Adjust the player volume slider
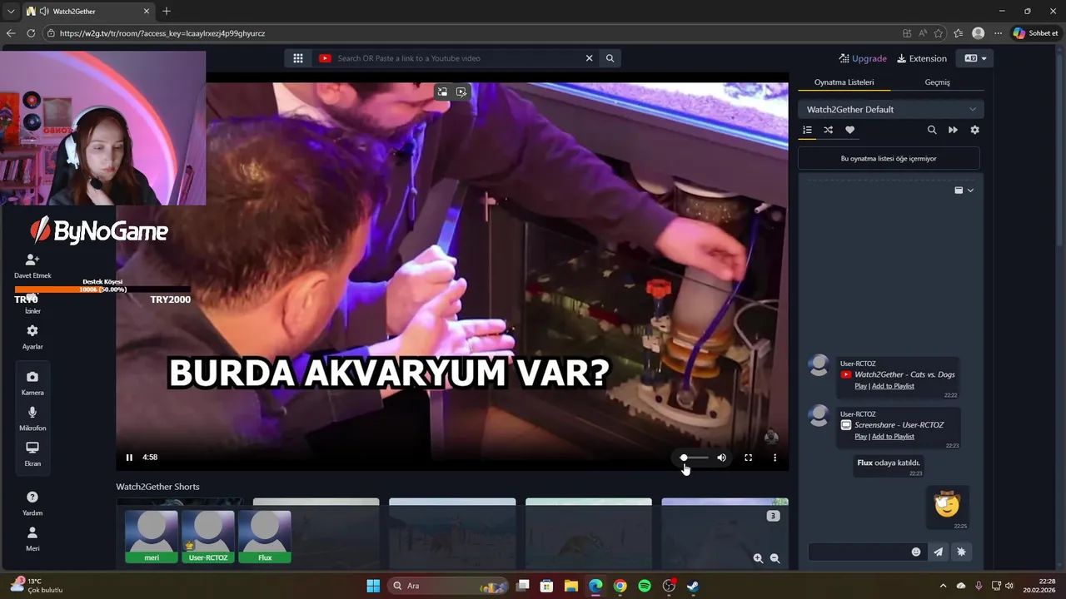Screen dimensions: 1066x599 (x=694, y=458)
